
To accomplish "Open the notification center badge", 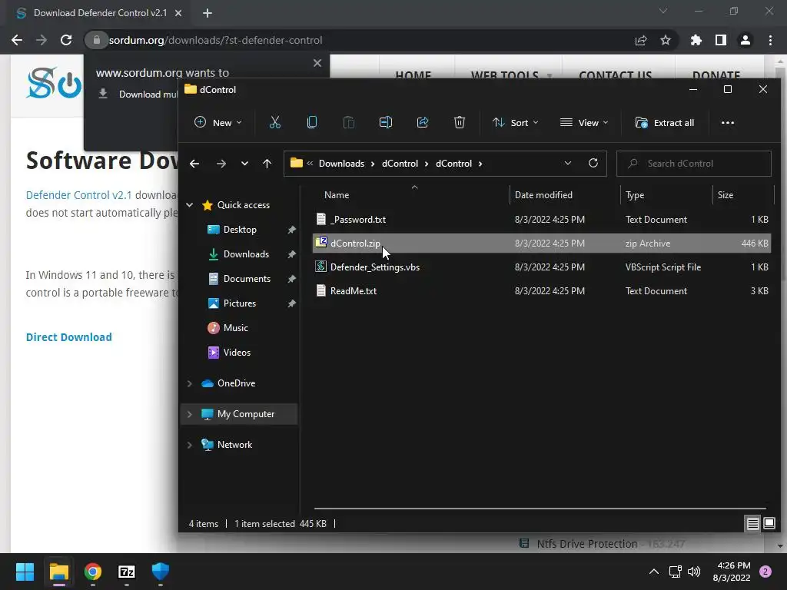I will click(x=765, y=572).
